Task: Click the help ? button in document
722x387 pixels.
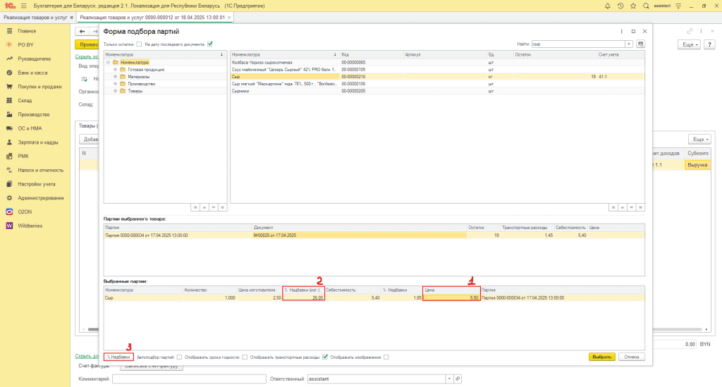Action: click(x=709, y=44)
